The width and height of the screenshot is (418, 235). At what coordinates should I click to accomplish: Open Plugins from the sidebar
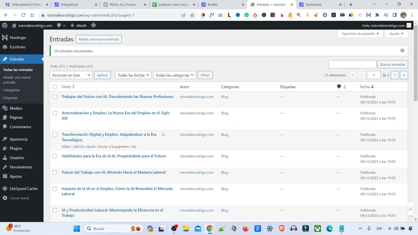click(x=16, y=148)
